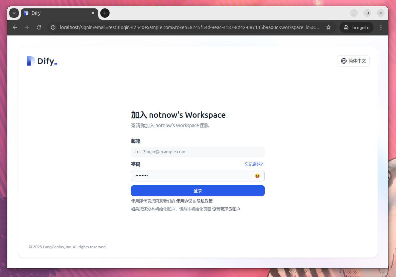Reload the page with refresh icon

[x=39, y=27]
